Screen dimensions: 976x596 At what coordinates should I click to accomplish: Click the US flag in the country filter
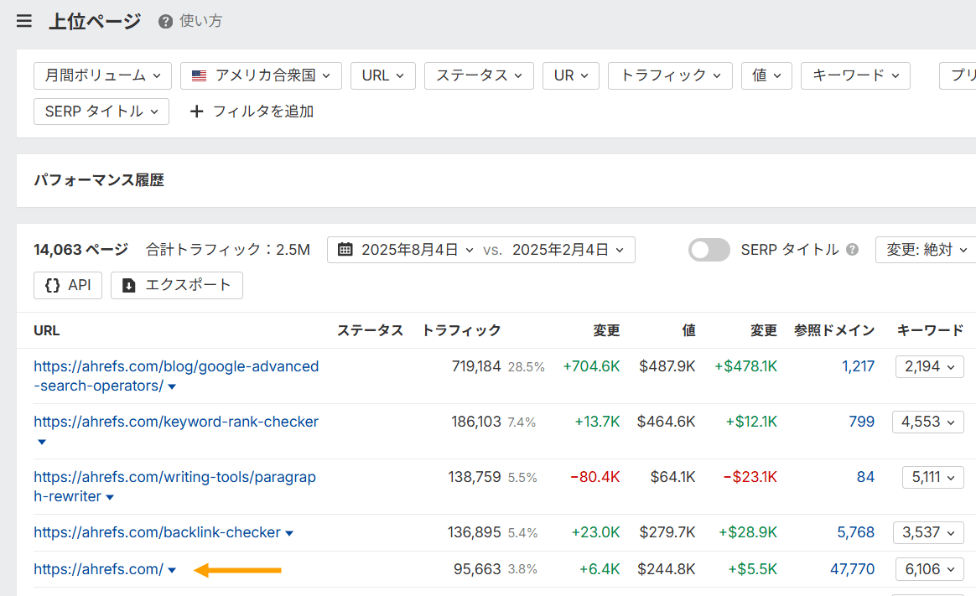pyautogui.click(x=198, y=75)
